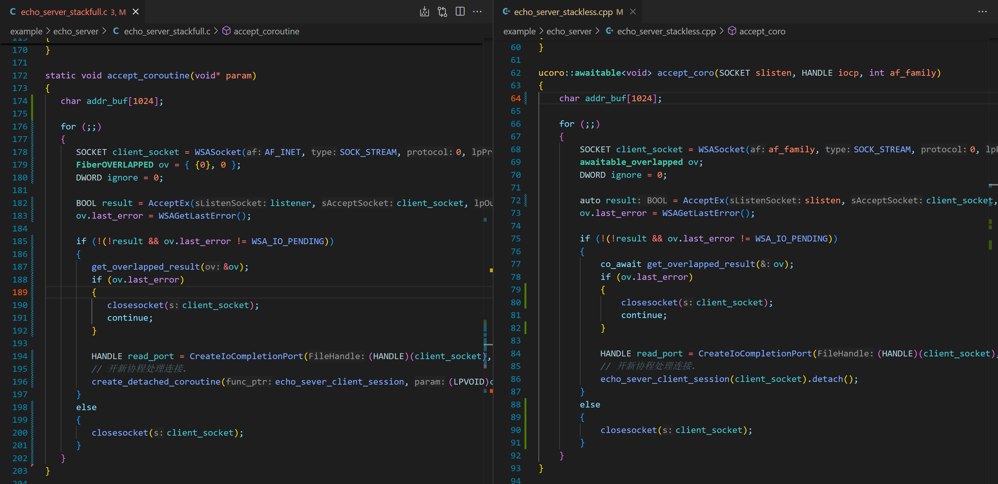Click 'create_detached_coroutine' call on line 196

(156, 382)
